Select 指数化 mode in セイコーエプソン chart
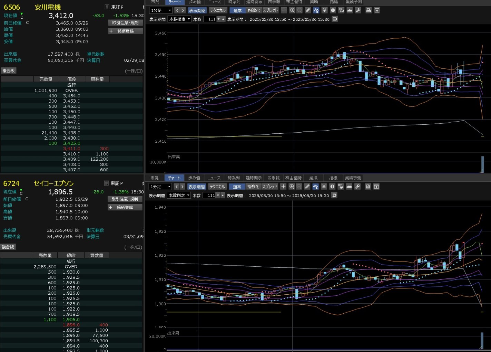The width and height of the screenshot is (491, 352). pyautogui.click(x=253, y=187)
